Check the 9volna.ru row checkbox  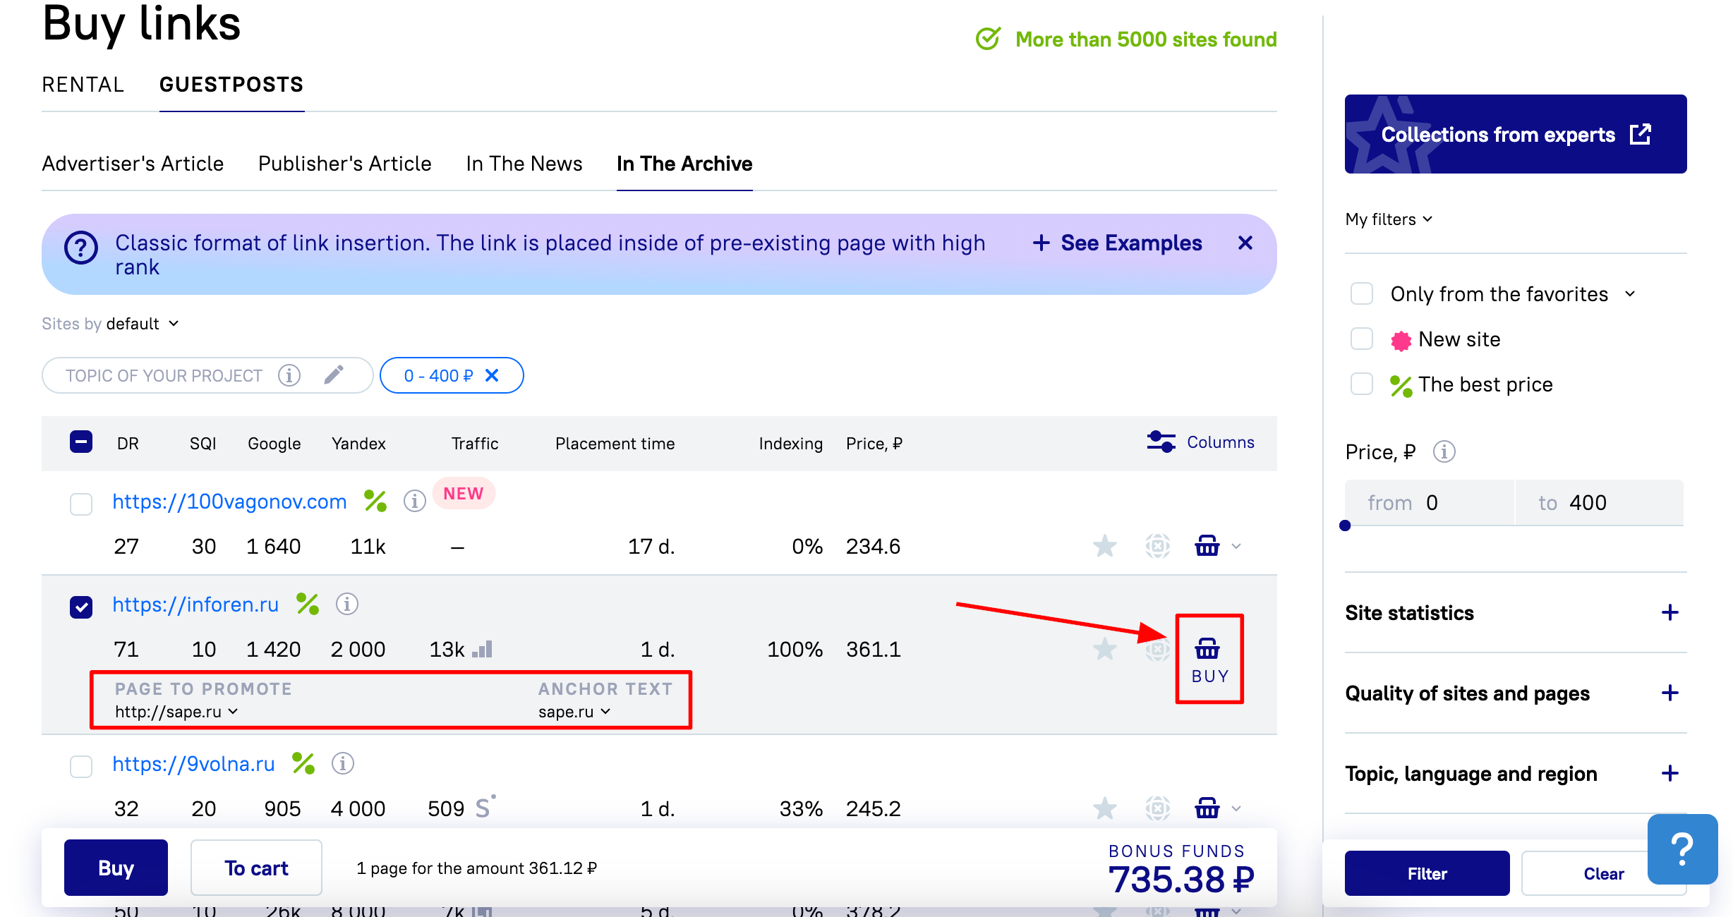click(x=81, y=766)
